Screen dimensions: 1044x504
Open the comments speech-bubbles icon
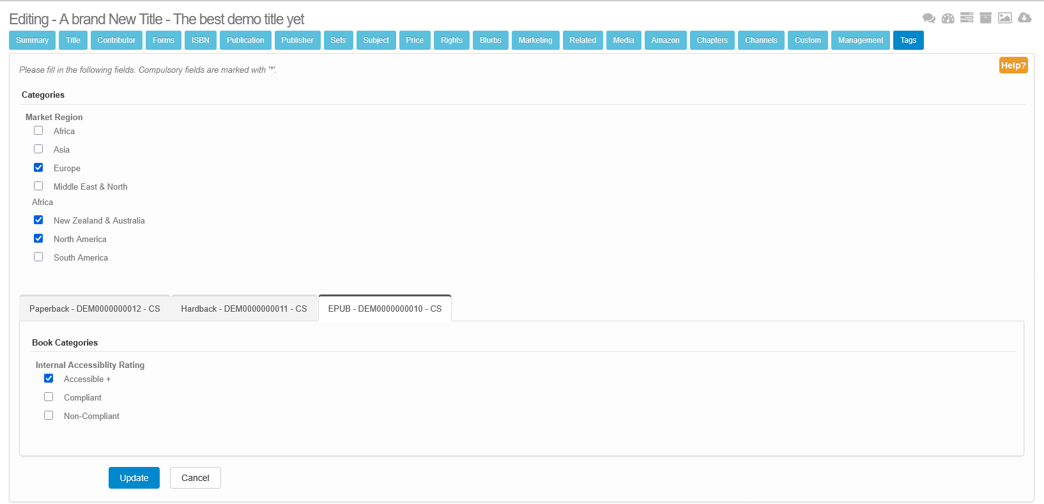click(929, 18)
